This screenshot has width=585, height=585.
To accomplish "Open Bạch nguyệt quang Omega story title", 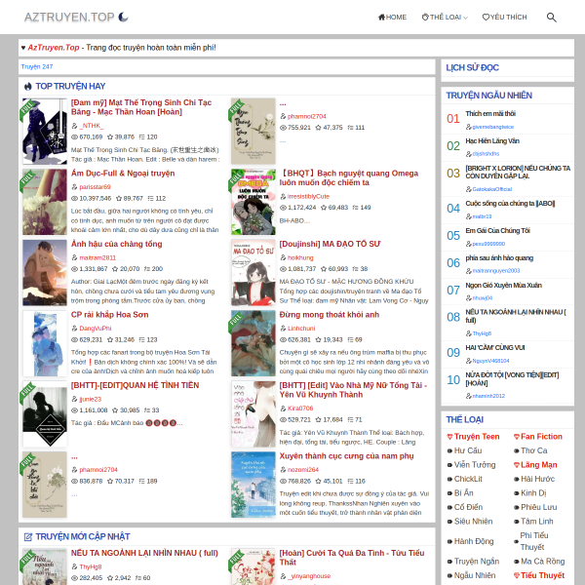I will coord(349,178).
